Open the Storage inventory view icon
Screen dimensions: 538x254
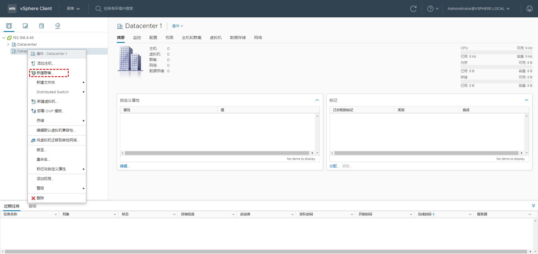tap(41, 26)
